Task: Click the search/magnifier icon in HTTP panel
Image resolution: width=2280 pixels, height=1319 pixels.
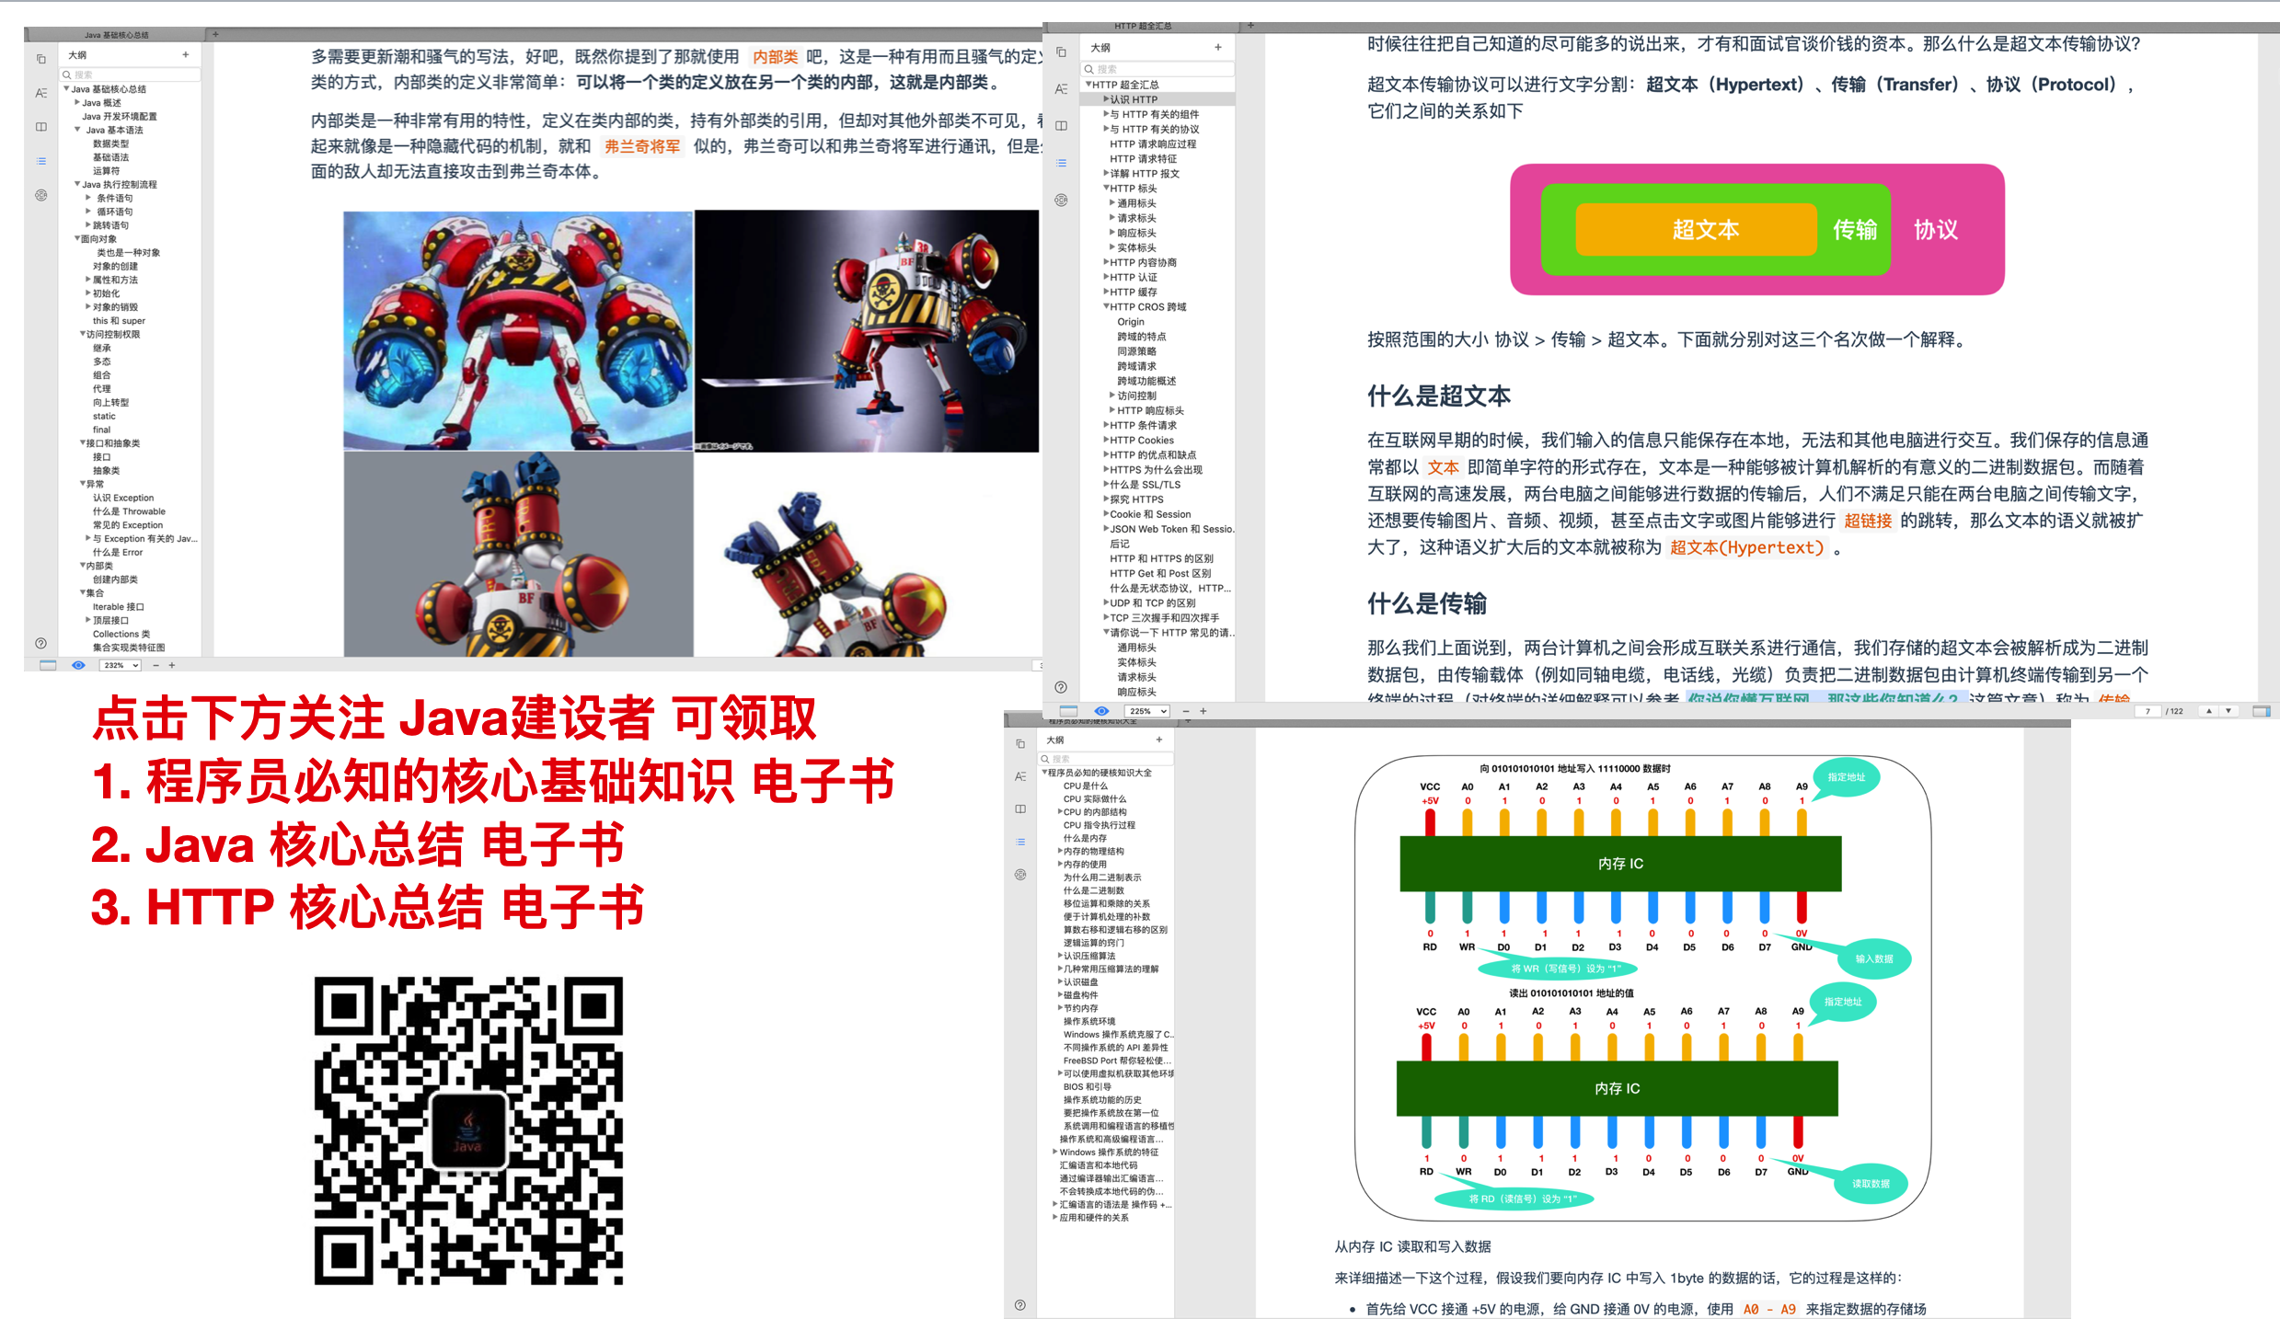Action: (x=1089, y=67)
